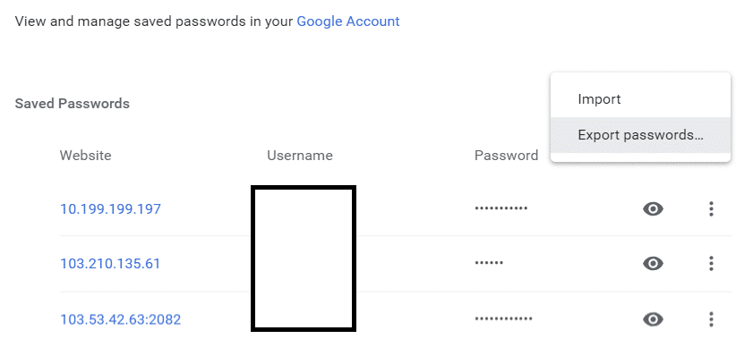Visit the 10.199.199.197 website link
This screenshot has height=339, width=753.
pyautogui.click(x=110, y=209)
